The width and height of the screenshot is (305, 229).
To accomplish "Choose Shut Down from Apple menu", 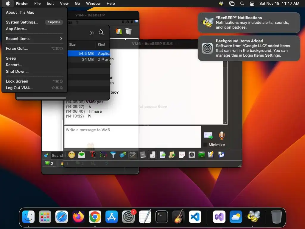I will point(17,72).
